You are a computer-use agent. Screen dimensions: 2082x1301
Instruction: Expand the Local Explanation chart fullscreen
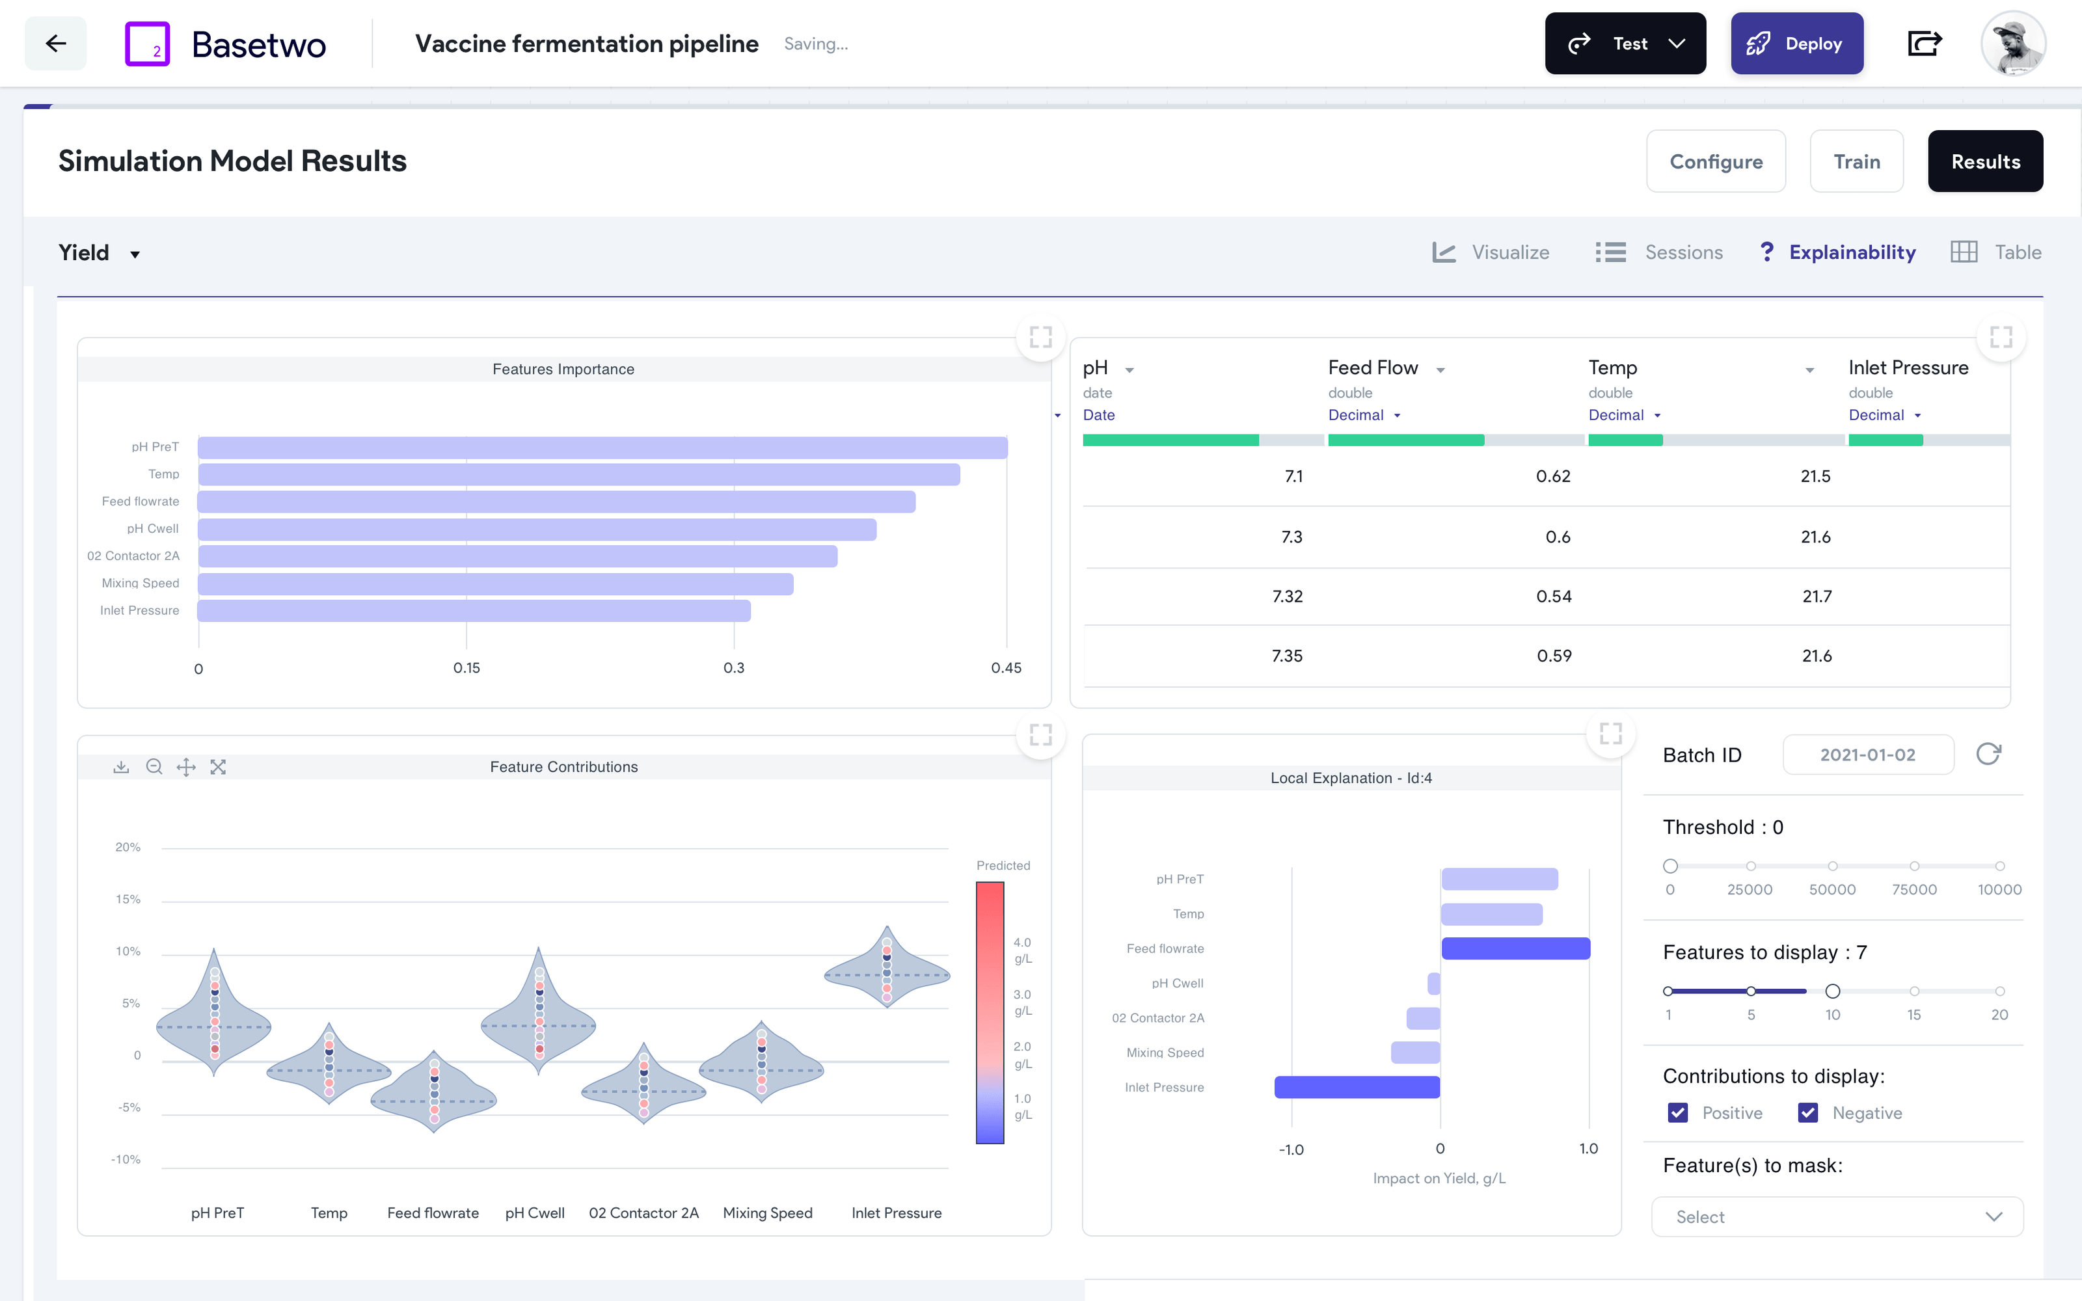1610,733
